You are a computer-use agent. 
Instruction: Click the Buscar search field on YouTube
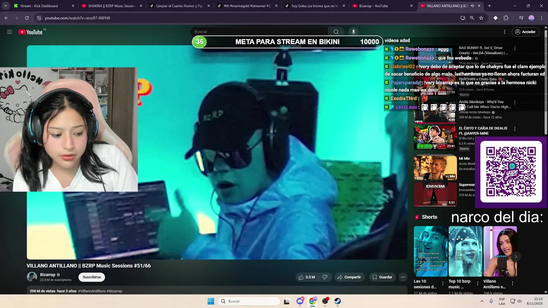259,32
